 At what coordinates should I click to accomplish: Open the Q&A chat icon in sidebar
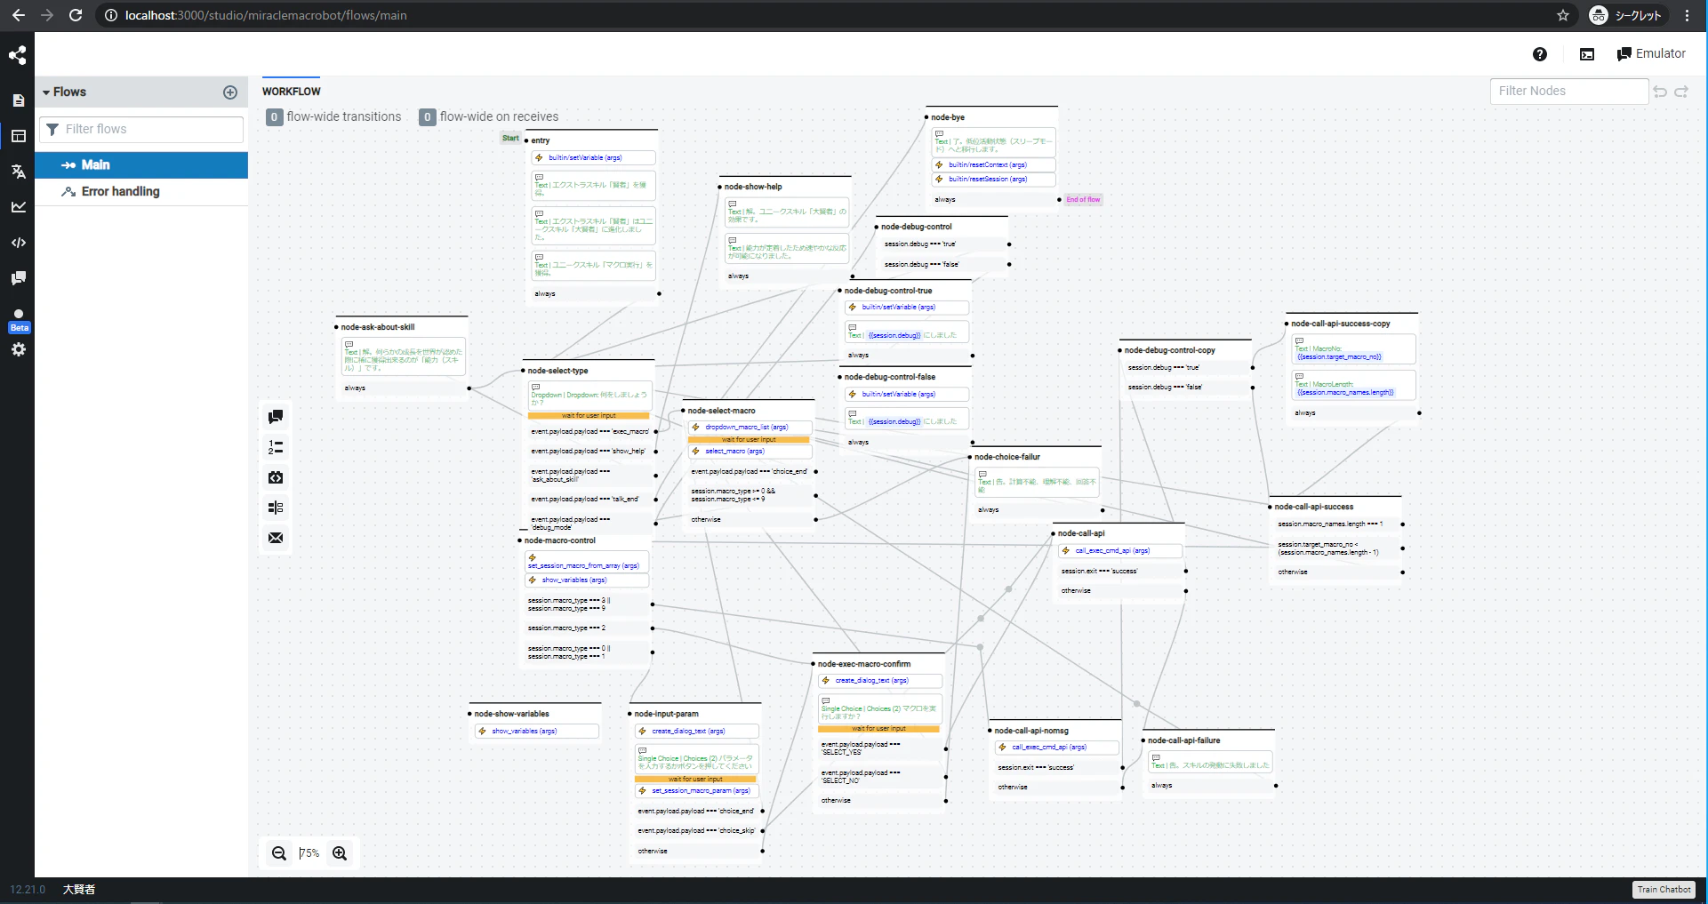[x=18, y=278]
